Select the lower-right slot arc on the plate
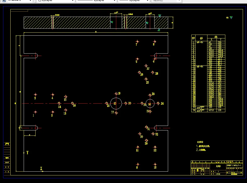The width and height of the screenshot is (247, 183). coord(155,128)
